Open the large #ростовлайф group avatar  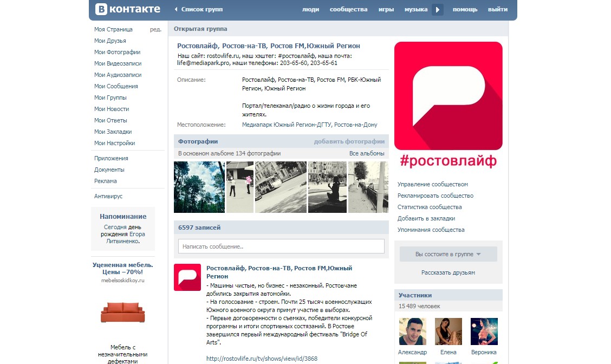[448, 96]
